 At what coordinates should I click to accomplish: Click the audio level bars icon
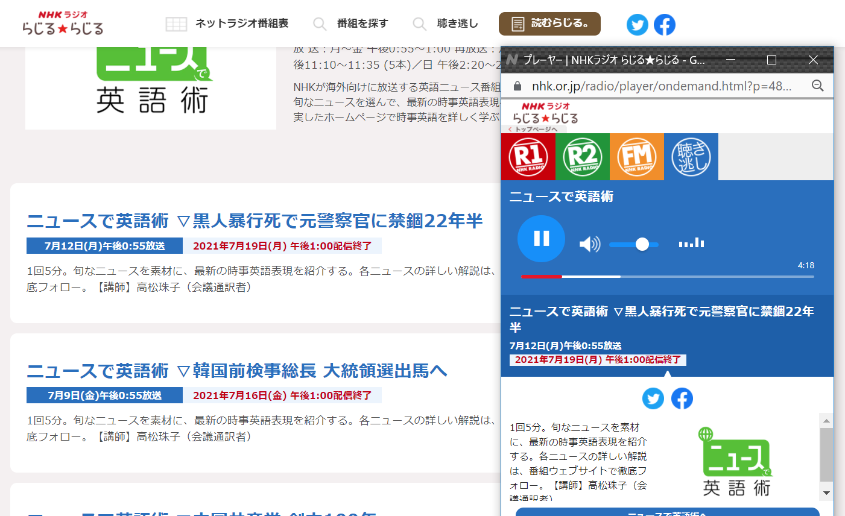691,242
